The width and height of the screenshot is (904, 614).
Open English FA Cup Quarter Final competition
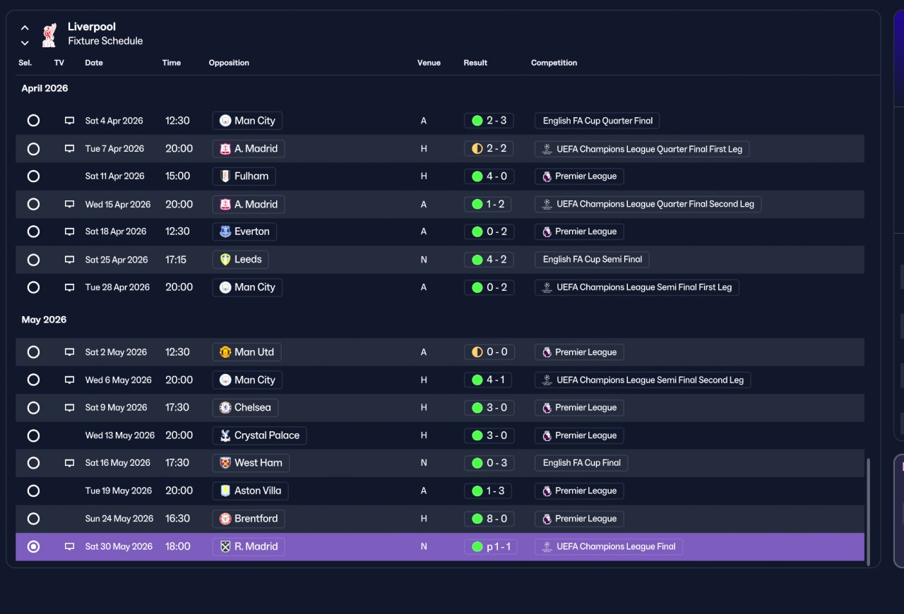coord(597,121)
